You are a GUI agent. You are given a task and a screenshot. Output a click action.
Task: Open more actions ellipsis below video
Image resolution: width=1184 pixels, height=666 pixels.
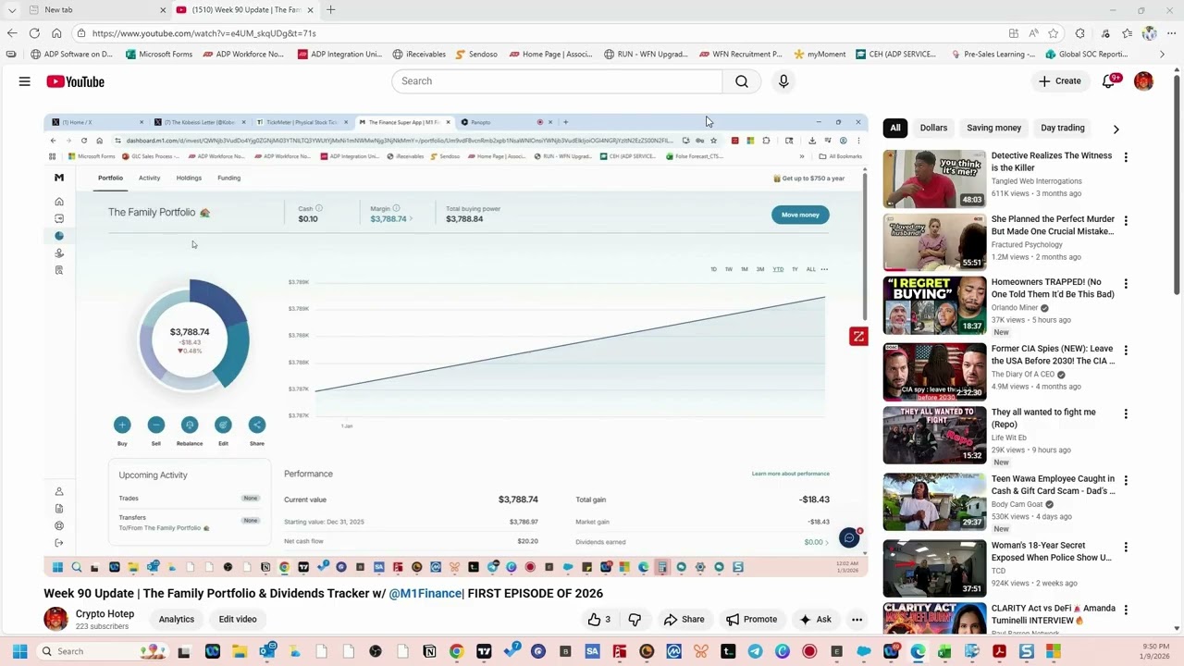point(857,619)
